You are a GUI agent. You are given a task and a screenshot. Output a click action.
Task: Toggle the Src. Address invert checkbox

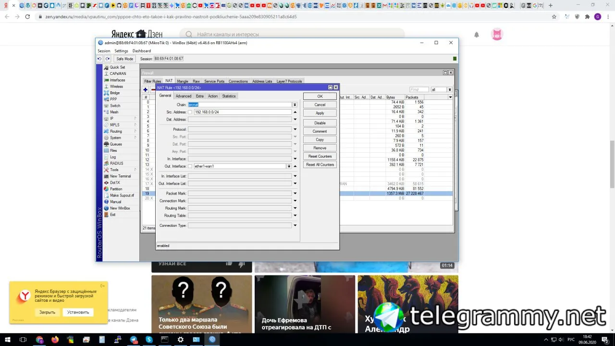coord(190,112)
